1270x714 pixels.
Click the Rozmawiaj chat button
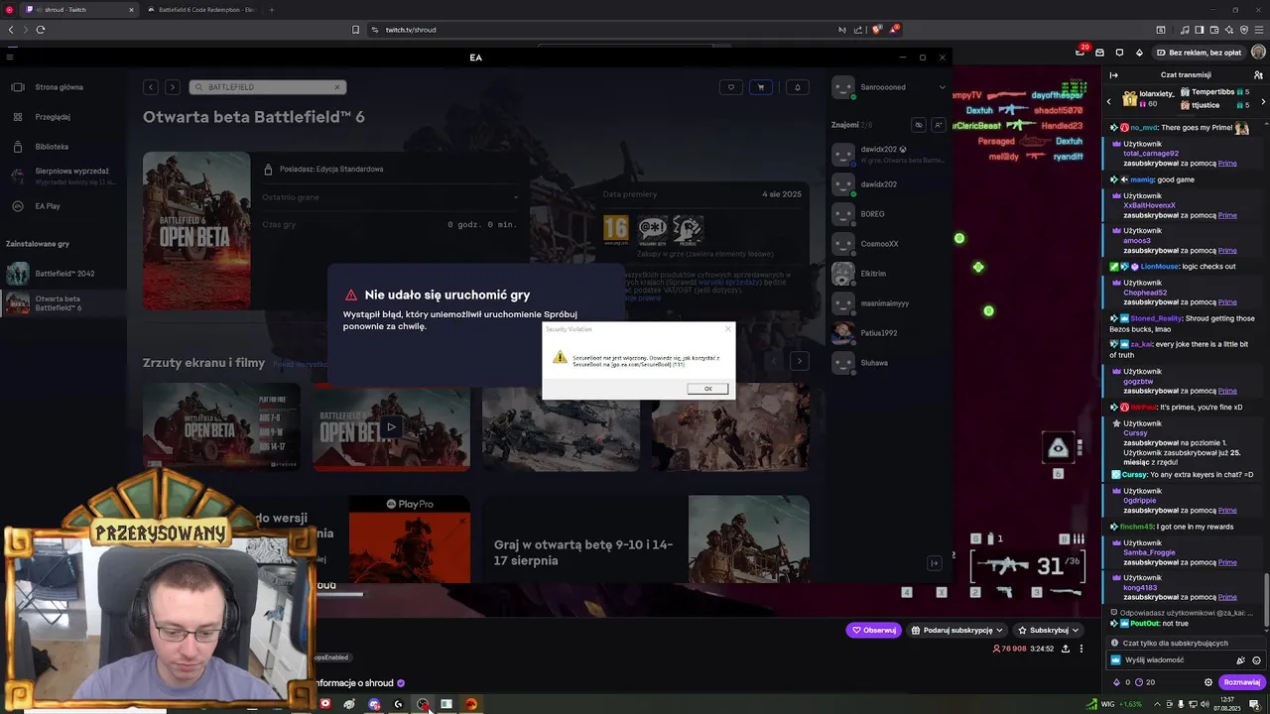[x=1241, y=682]
